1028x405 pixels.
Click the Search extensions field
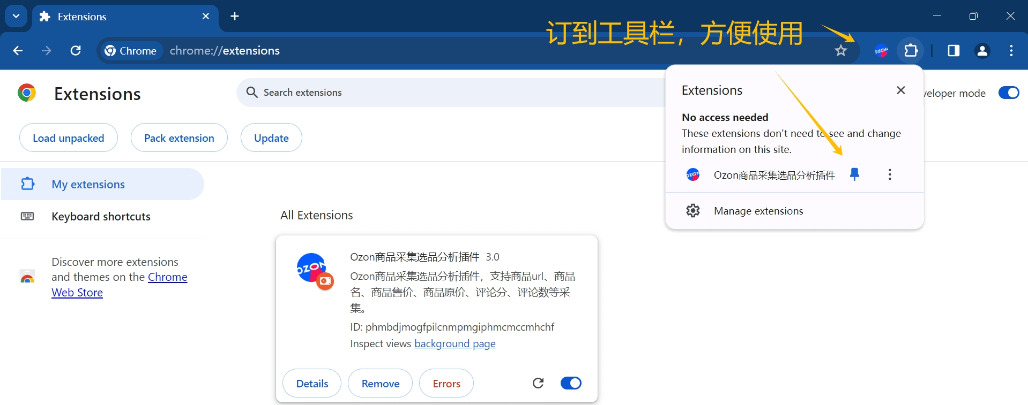450,93
